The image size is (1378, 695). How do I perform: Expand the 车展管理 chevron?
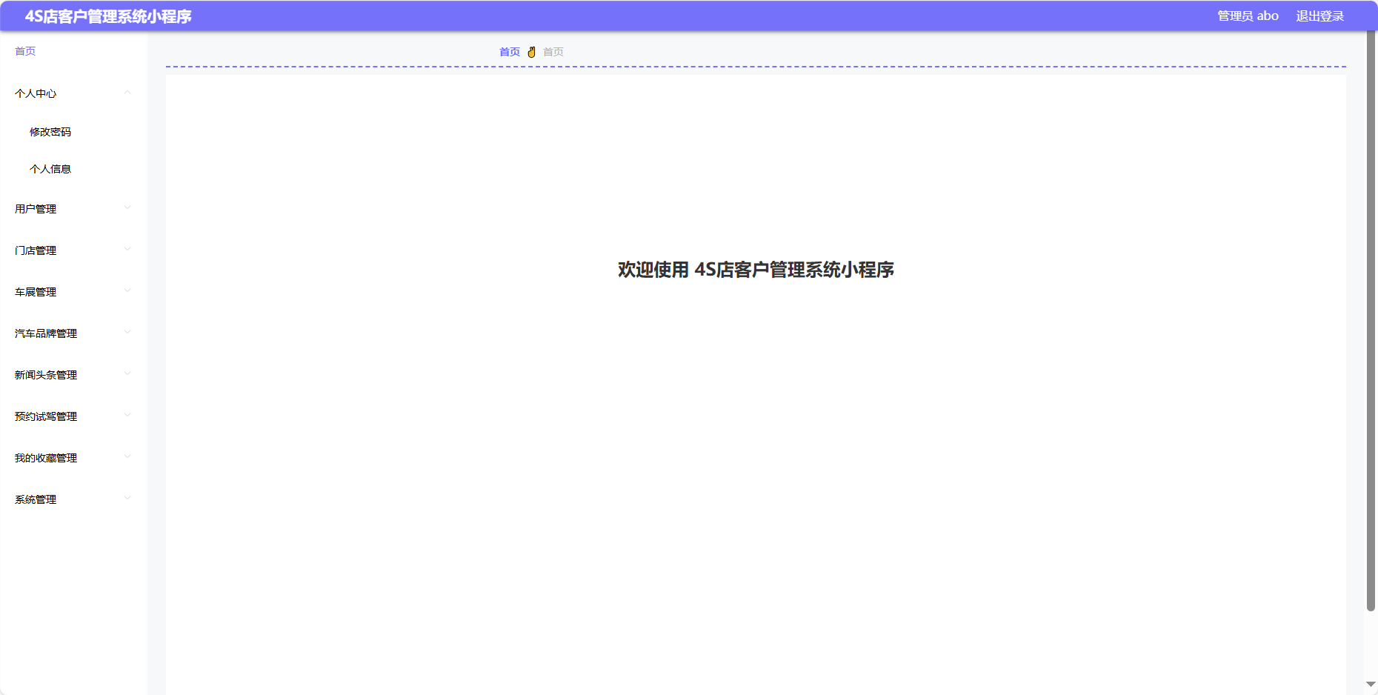[127, 290]
